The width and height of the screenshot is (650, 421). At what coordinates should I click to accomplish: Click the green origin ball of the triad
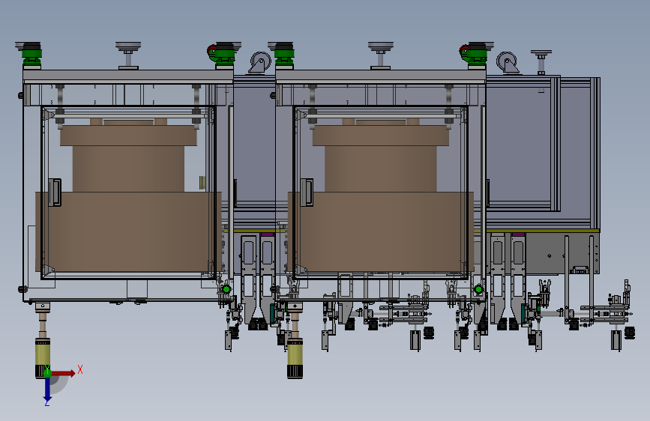[47, 373]
